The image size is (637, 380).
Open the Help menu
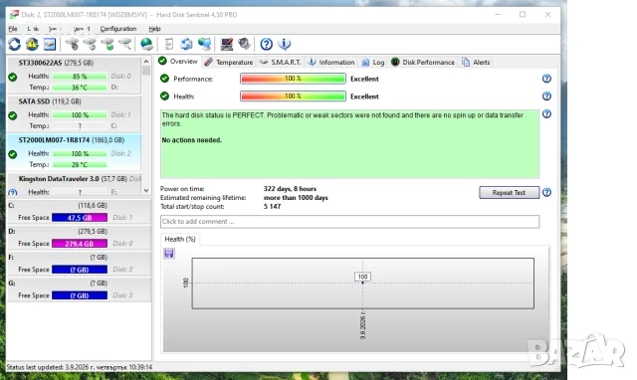[x=154, y=29]
